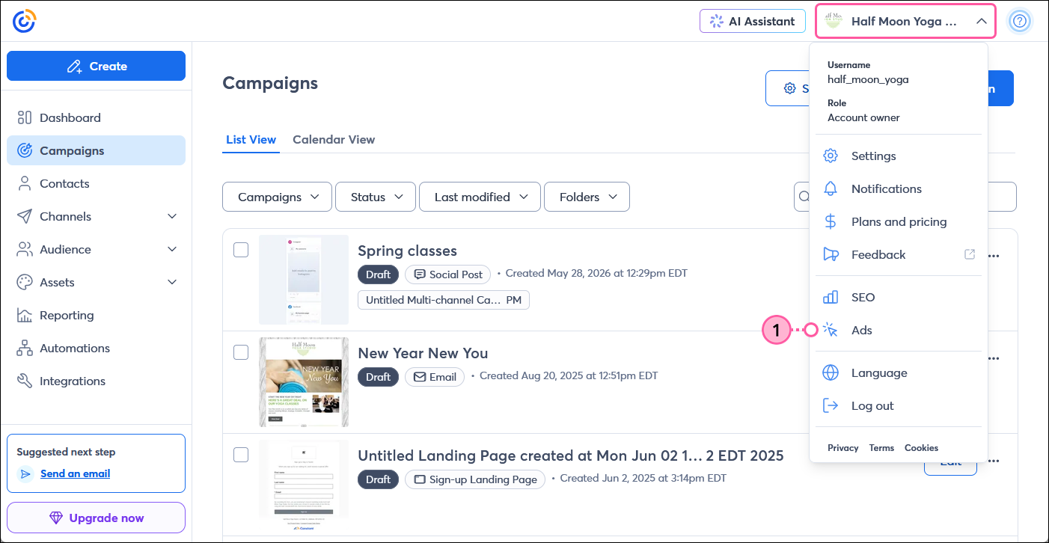The height and width of the screenshot is (543, 1049).
Task: Click the Plans and pricing dollar icon
Action: point(831,221)
